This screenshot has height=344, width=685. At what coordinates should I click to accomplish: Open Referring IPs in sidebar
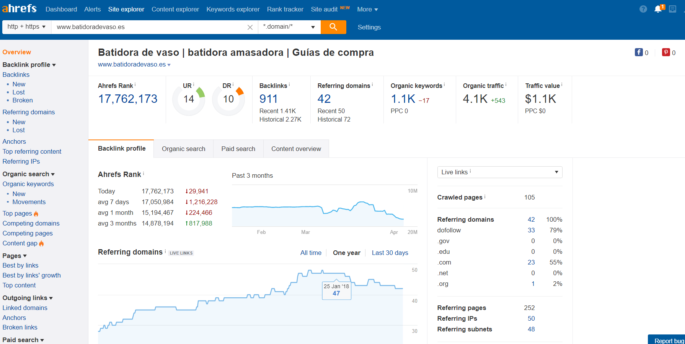tap(21, 161)
